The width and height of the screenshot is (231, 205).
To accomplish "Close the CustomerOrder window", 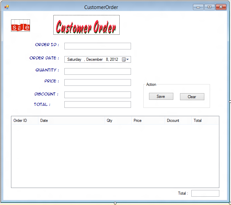I will click(221, 7).
